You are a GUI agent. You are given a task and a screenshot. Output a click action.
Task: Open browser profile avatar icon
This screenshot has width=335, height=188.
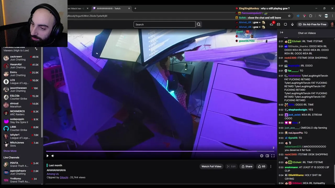click(x=326, y=16)
